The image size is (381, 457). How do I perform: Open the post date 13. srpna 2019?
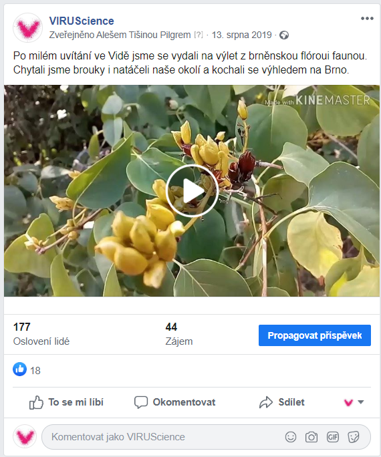(x=242, y=35)
